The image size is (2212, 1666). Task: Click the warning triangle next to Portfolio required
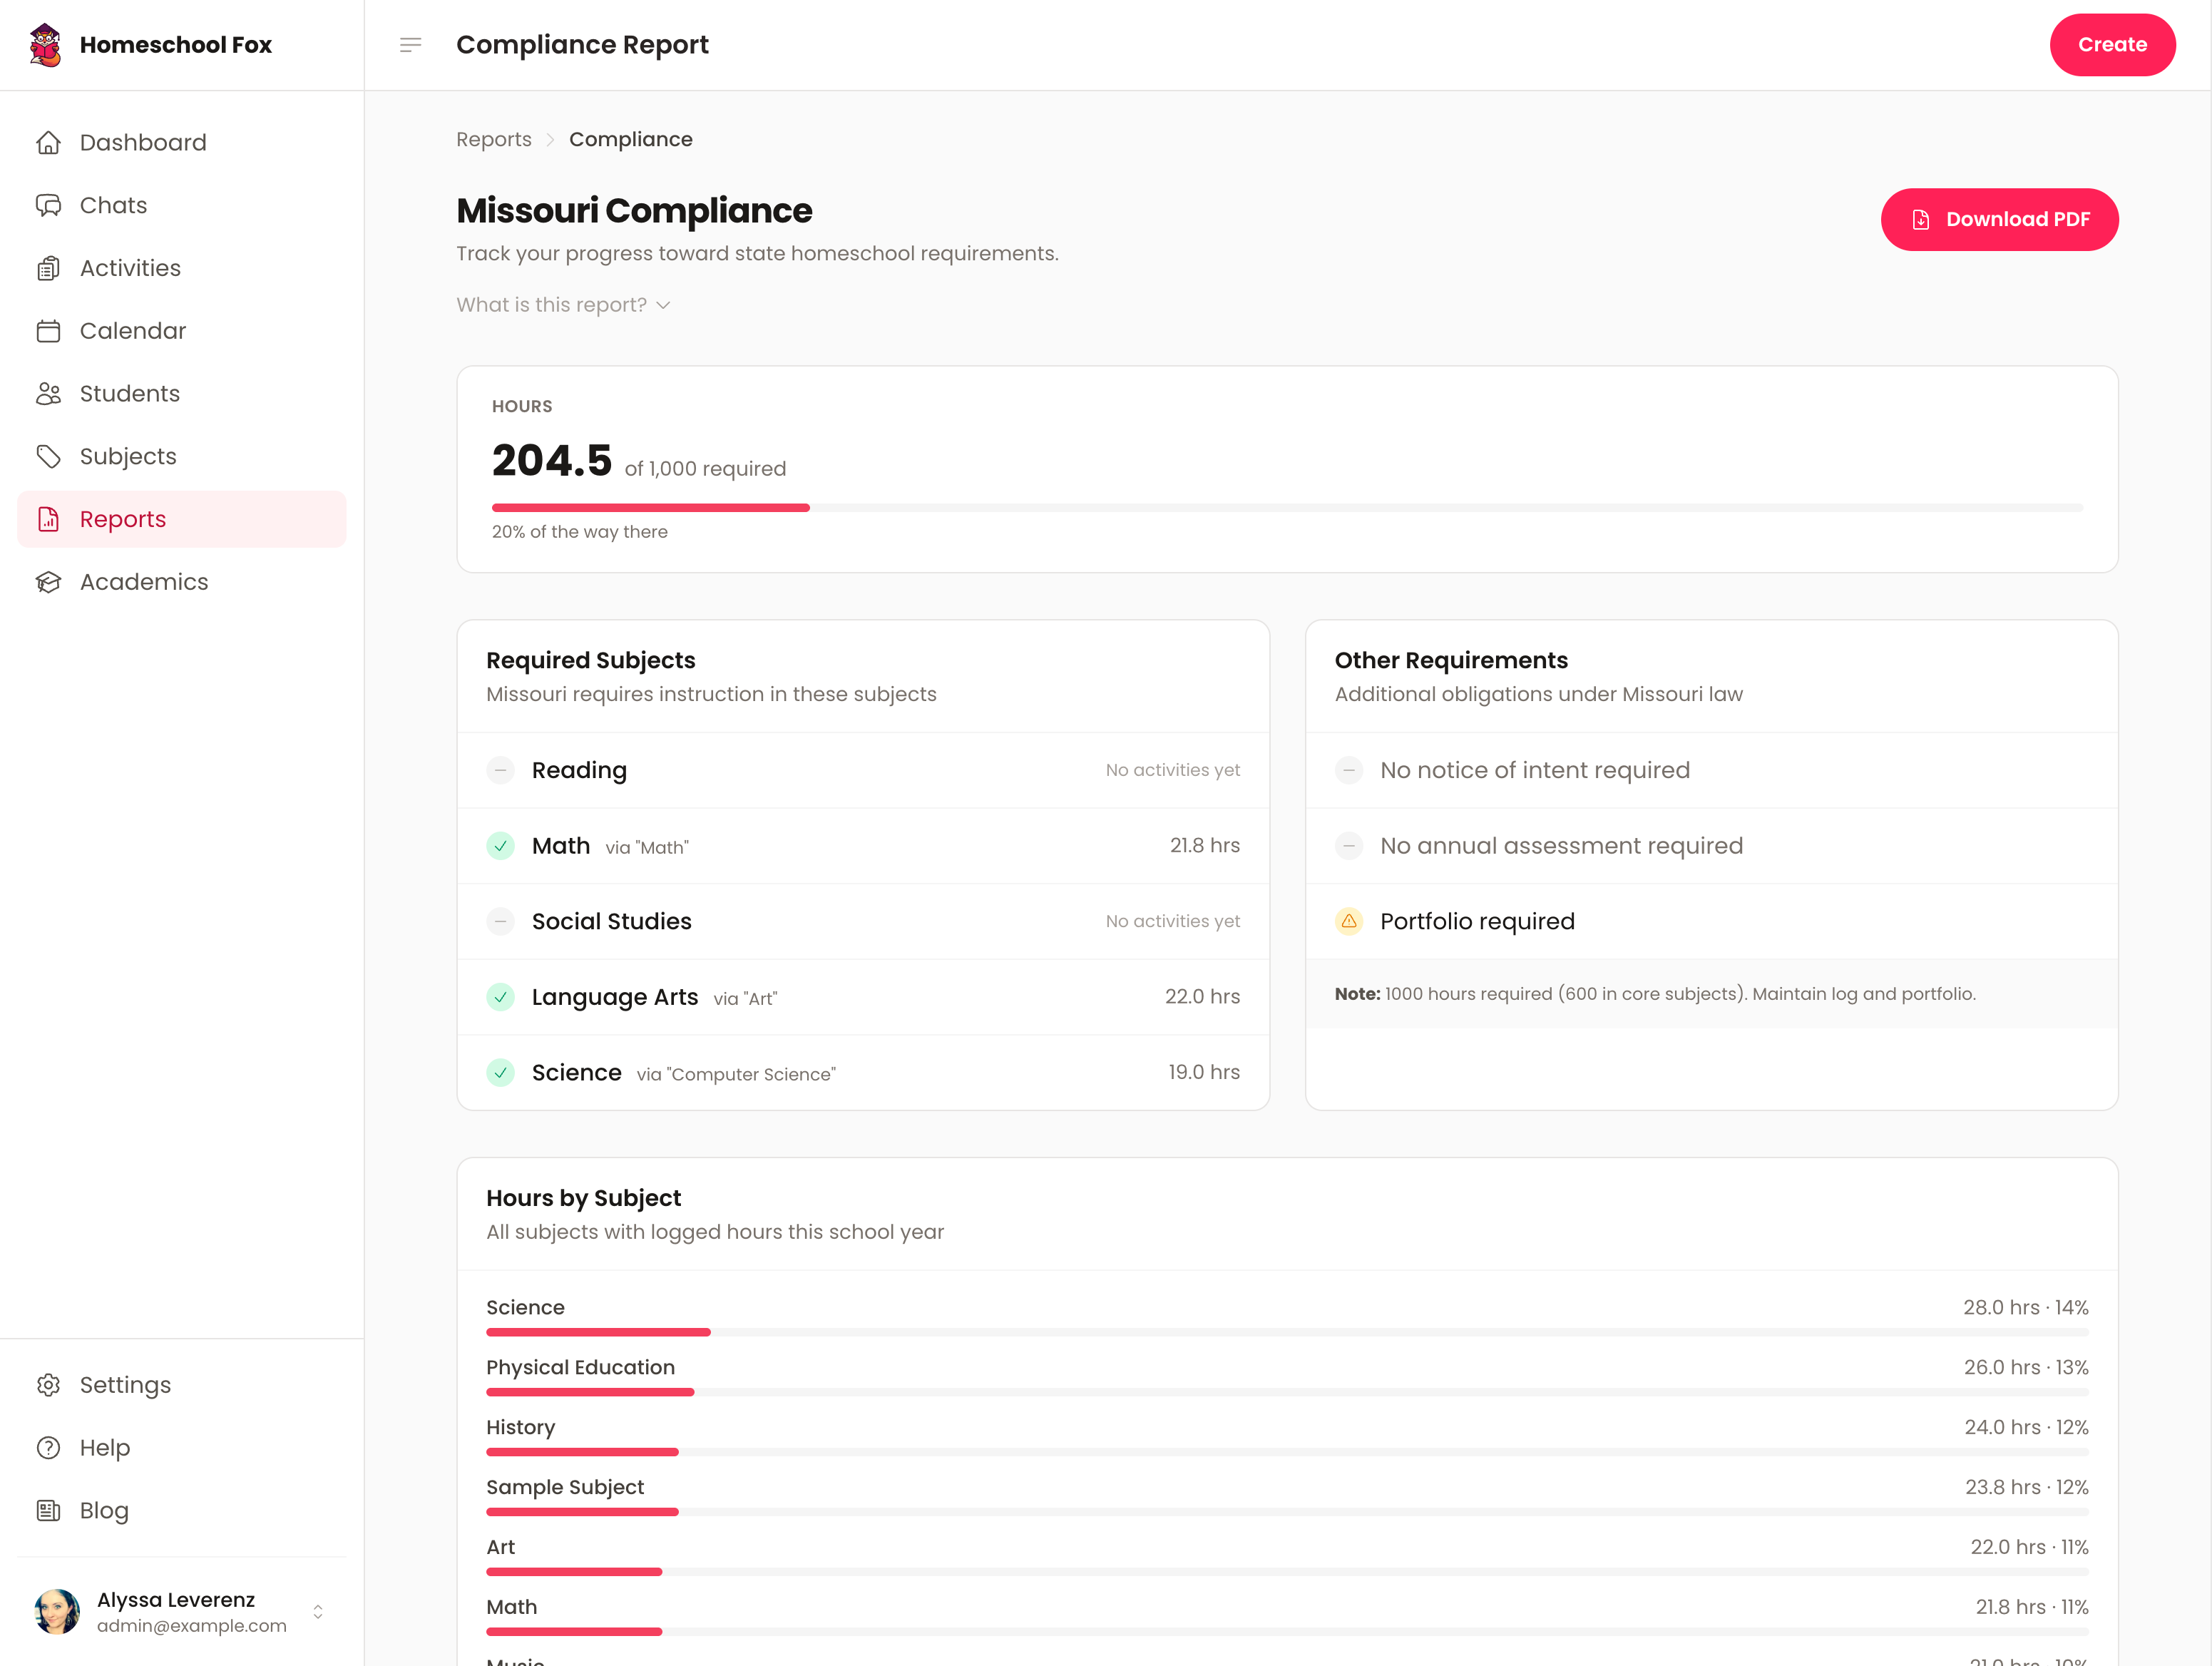tap(1349, 921)
